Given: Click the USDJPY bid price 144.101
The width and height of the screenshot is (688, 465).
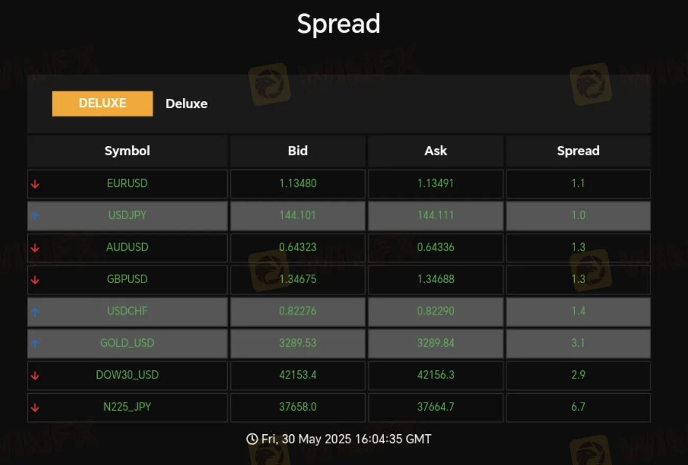Looking at the screenshot, I should (x=297, y=215).
